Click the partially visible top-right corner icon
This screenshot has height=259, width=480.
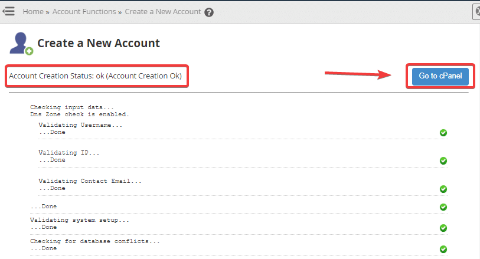tap(476, 11)
